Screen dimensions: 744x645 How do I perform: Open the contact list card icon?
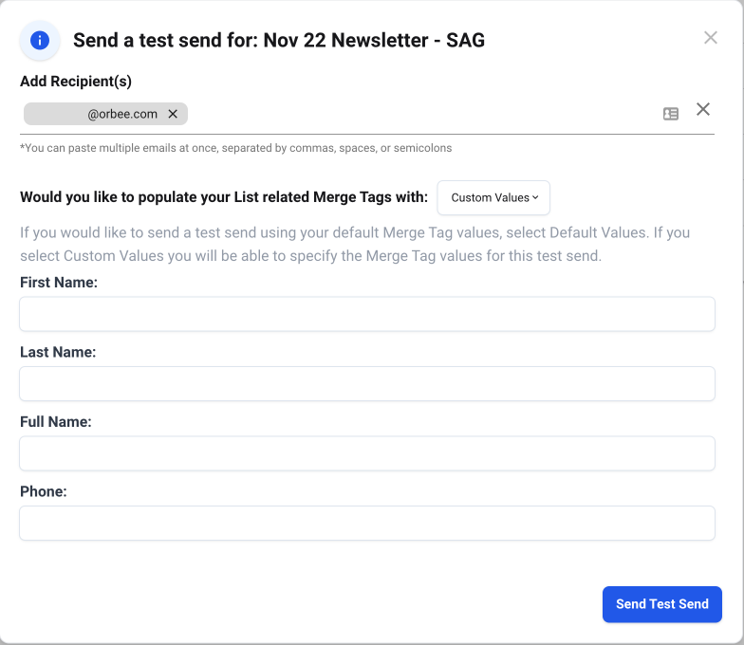click(x=671, y=114)
